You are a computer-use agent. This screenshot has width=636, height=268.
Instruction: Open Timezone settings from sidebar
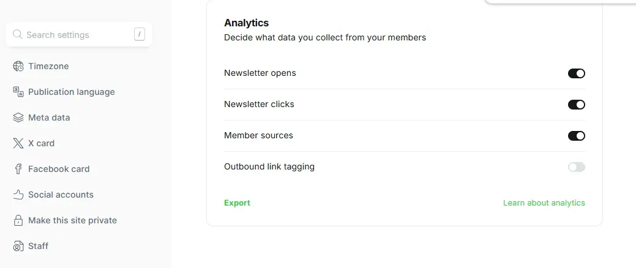pyautogui.click(x=48, y=66)
